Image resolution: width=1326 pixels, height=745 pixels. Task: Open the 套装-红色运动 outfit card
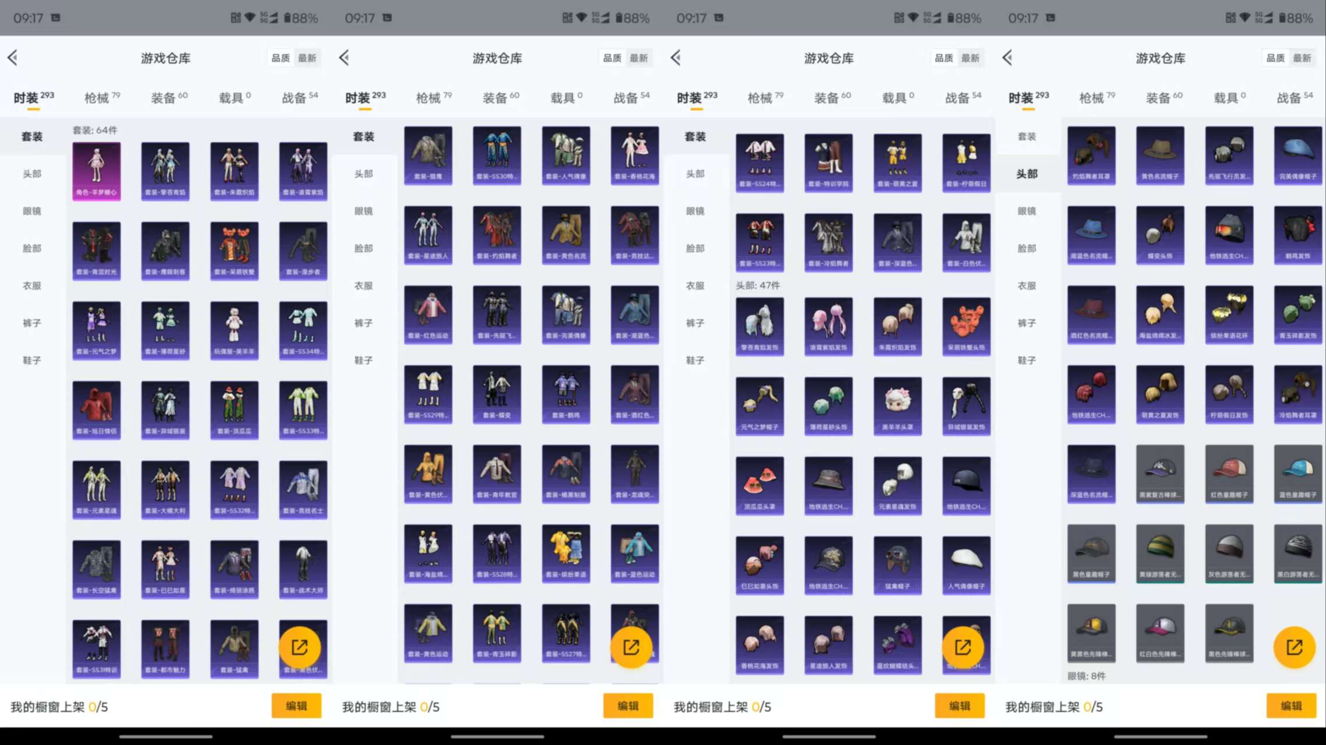click(x=428, y=315)
